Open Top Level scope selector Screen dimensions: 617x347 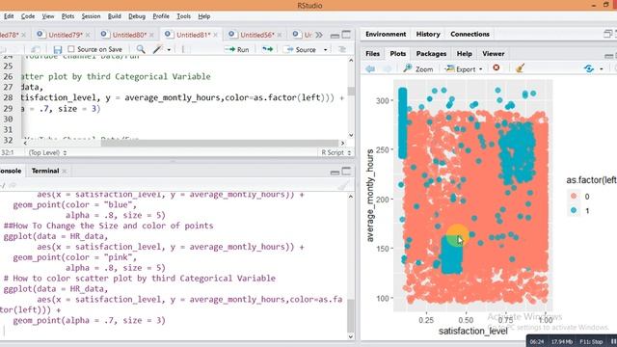point(47,152)
